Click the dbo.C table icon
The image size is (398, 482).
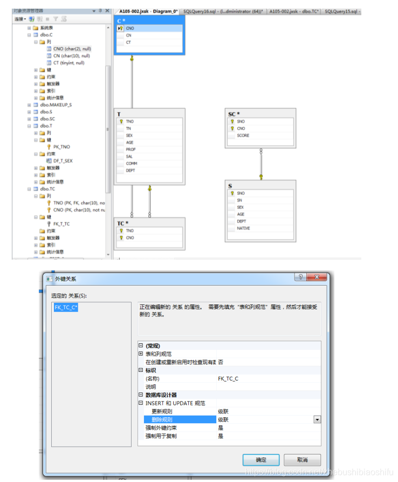pyautogui.click(x=36, y=35)
